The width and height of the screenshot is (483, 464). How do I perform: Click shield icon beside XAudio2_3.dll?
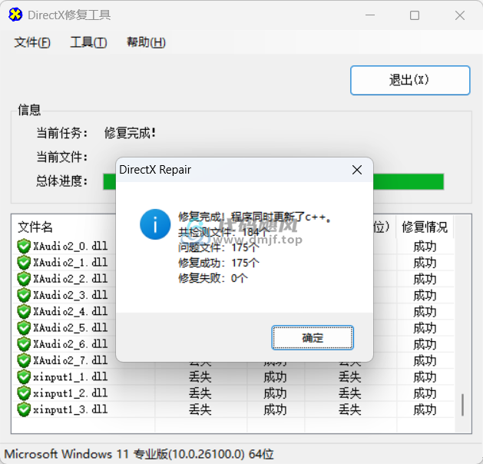[x=24, y=295]
